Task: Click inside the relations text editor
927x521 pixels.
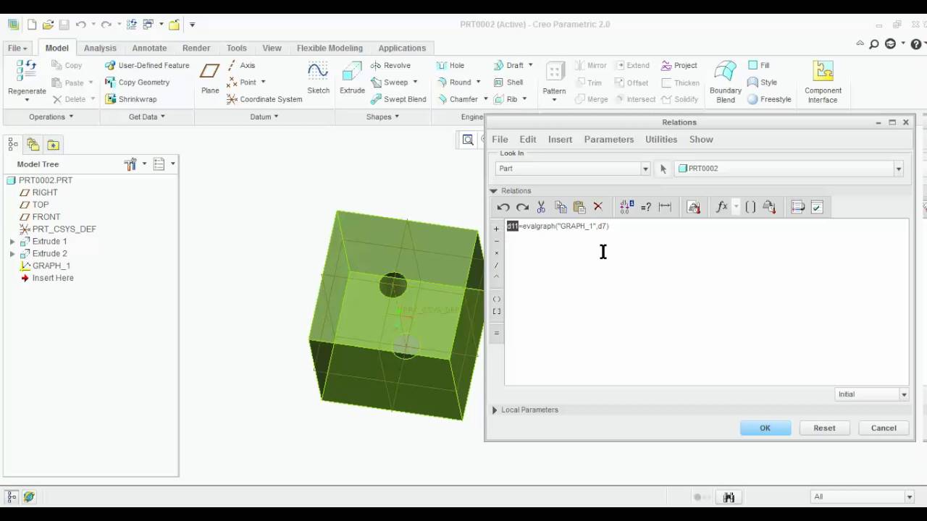Action: coord(706,302)
